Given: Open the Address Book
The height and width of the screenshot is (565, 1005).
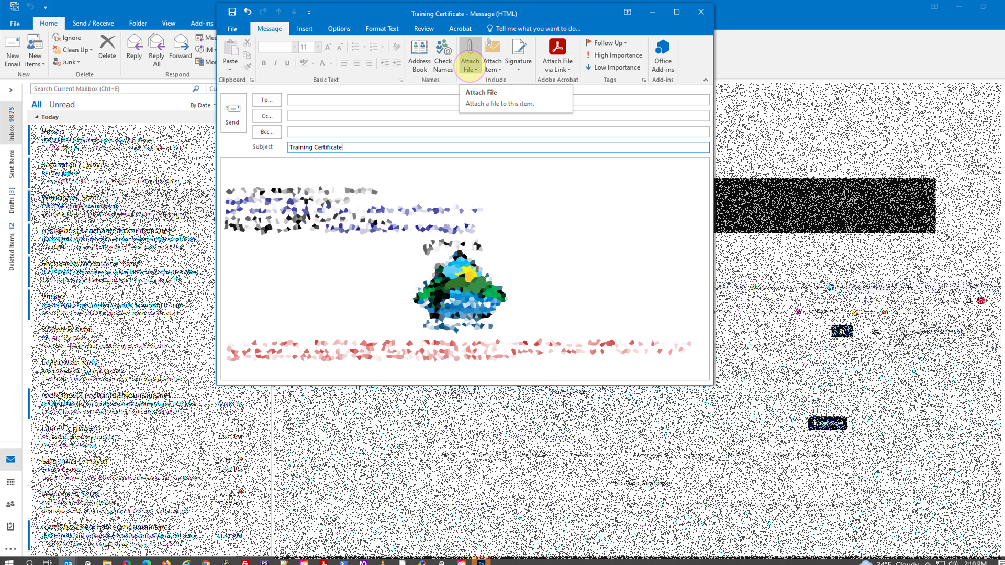Looking at the screenshot, I should click(419, 55).
